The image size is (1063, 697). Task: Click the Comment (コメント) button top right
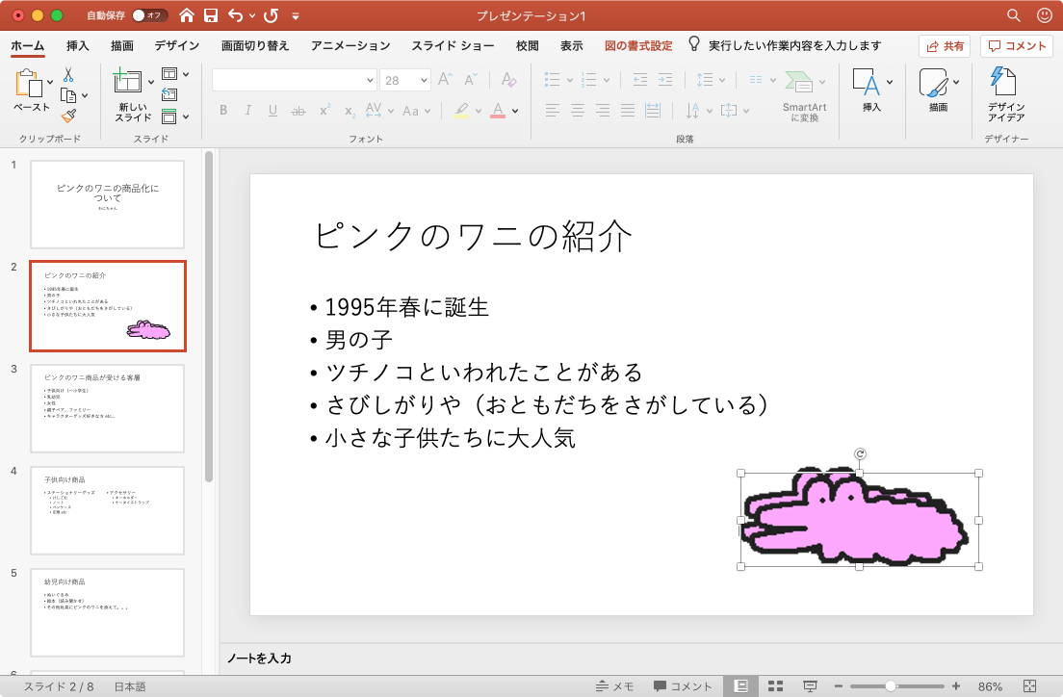[x=1017, y=45]
